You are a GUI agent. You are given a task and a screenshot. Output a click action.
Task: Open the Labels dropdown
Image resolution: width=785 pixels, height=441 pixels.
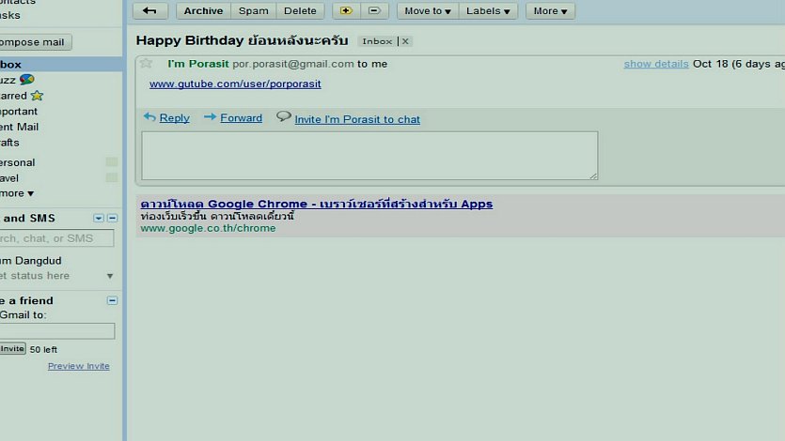point(490,11)
